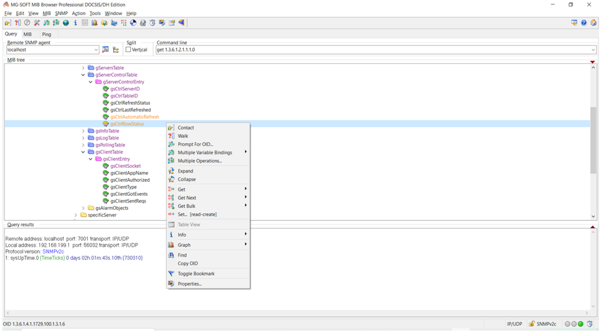Image resolution: width=601 pixels, height=334 pixels.
Task: Select the gsCtrlServerID tree item
Action: (x=125, y=89)
